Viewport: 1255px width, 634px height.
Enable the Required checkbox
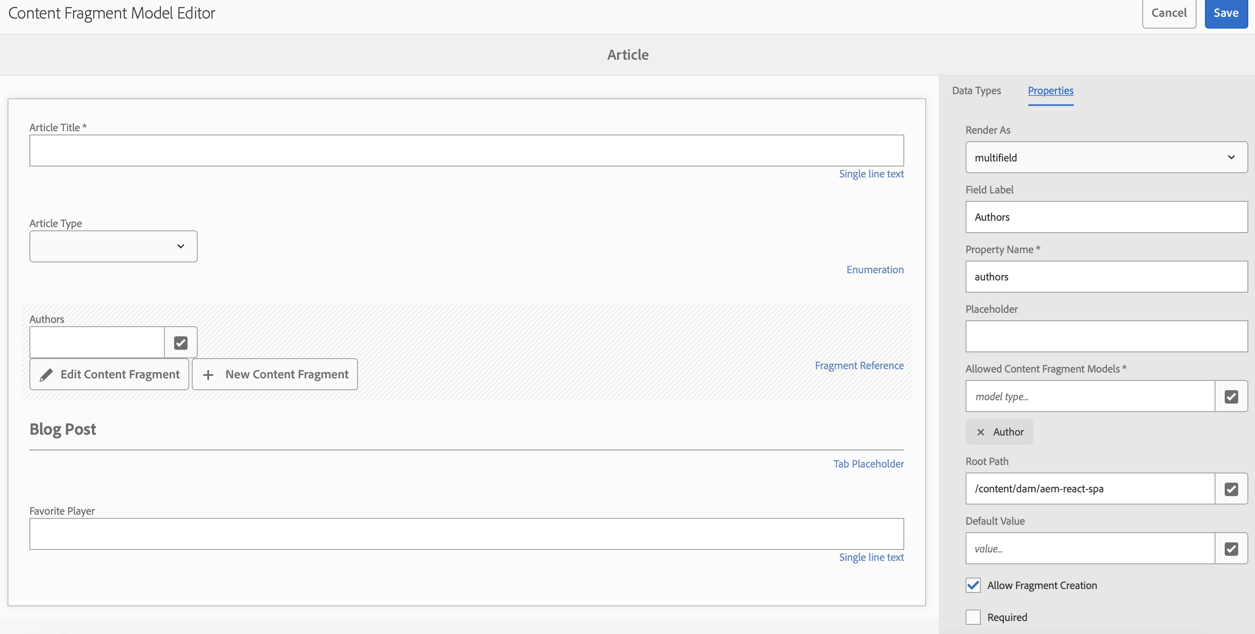tap(973, 617)
